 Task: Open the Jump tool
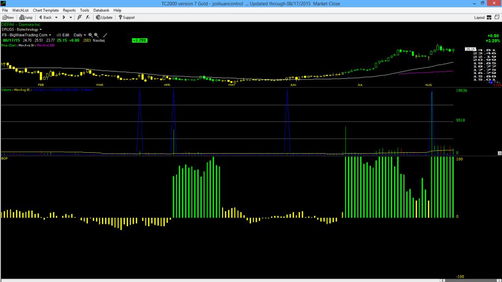[x=26, y=18]
